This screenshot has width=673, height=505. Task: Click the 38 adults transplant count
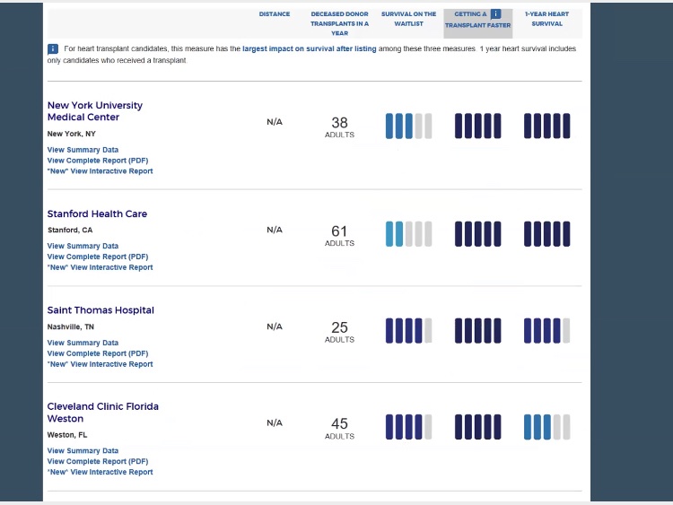click(x=339, y=127)
